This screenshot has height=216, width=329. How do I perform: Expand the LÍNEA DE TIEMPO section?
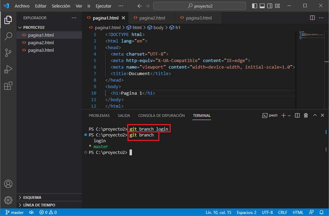click(x=49, y=205)
